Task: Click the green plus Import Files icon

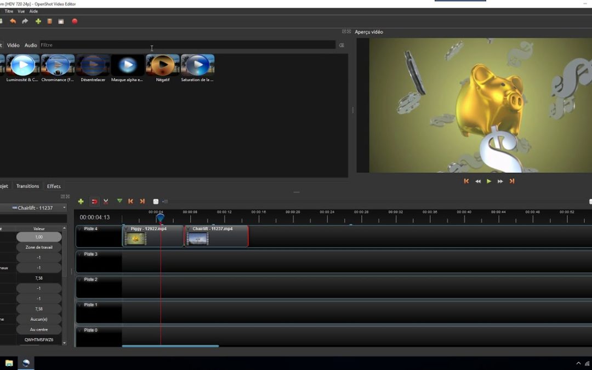Action: point(38,21)
